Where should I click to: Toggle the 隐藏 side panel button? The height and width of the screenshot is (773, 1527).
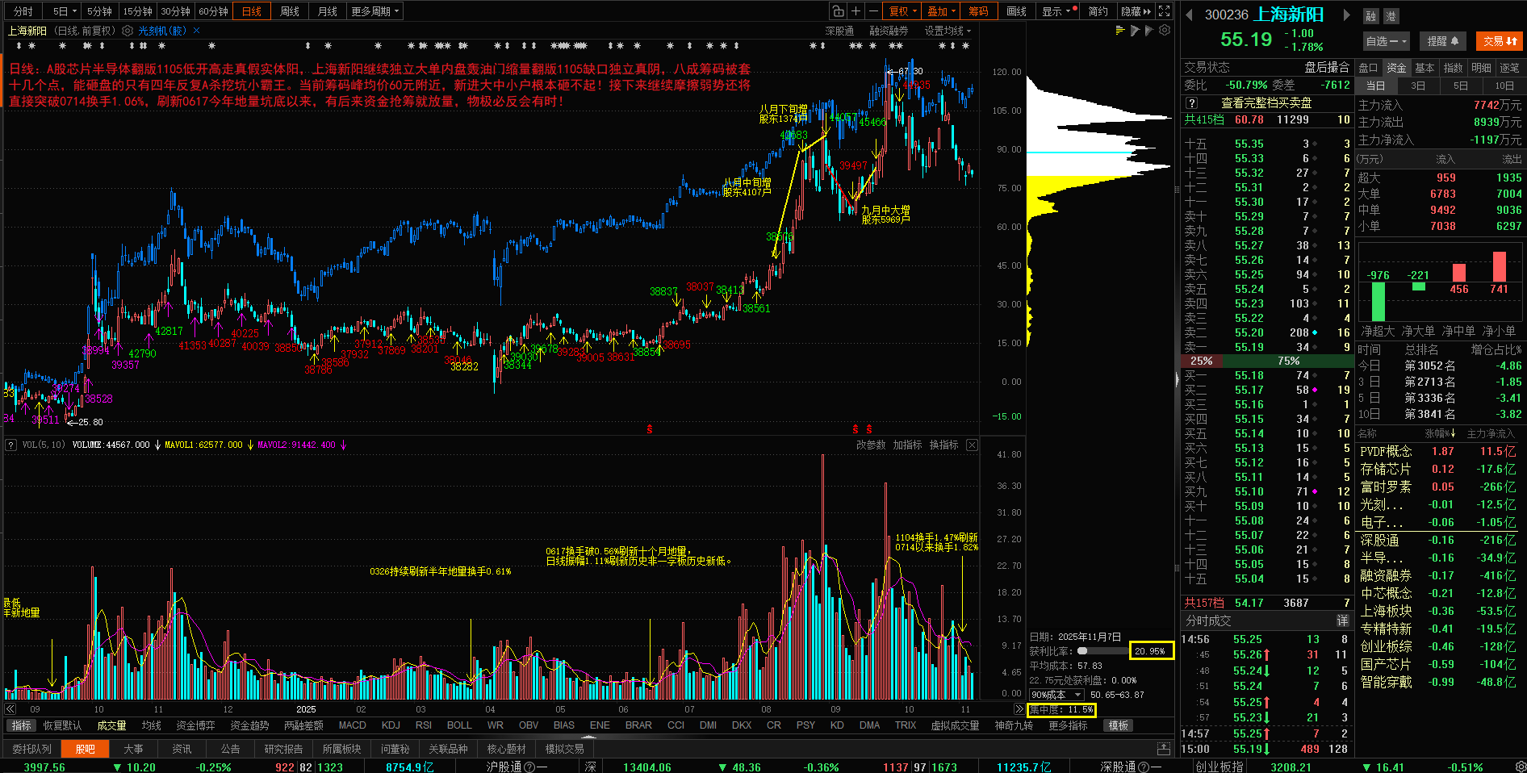[1136, 11]
